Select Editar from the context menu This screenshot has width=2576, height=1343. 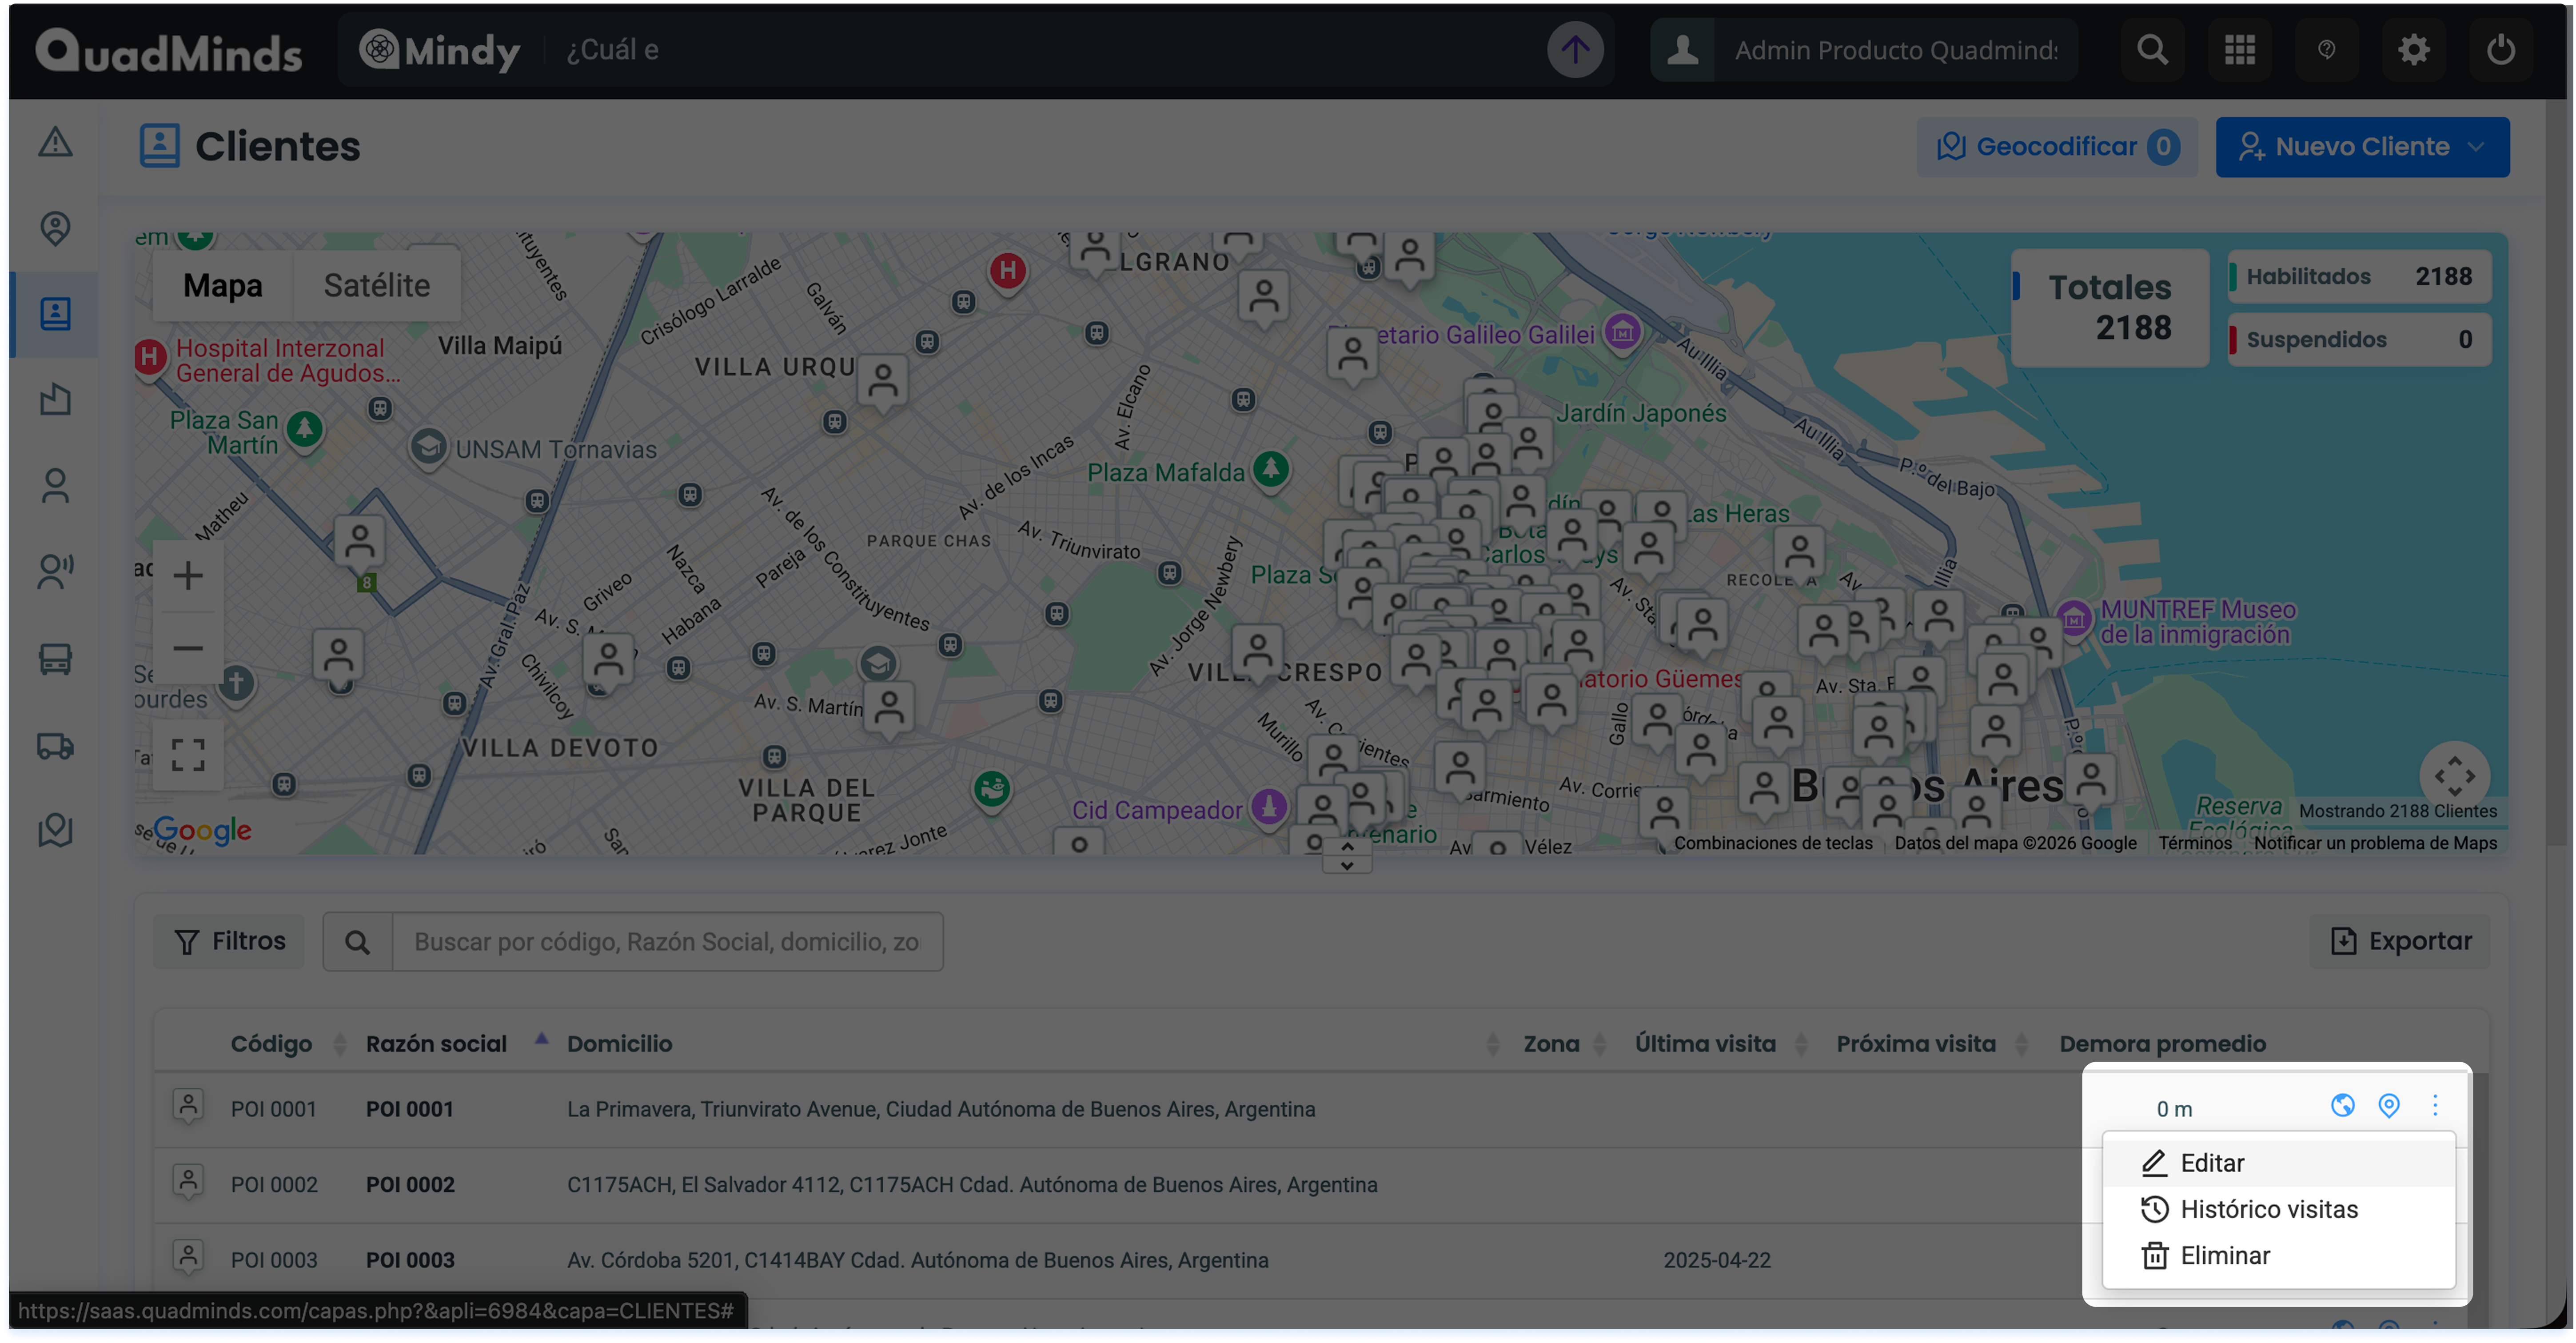[2212, 1163]
